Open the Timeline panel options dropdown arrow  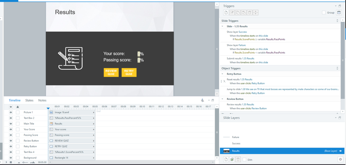[209, 100]
